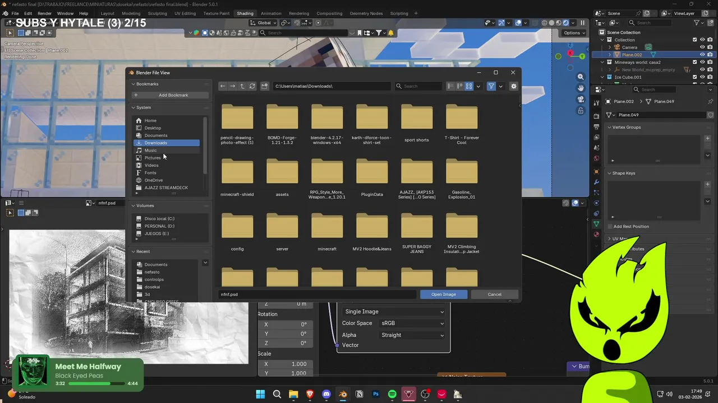
Task: Switch to horizontal list display mode
Action: click(x=459, y=86)
